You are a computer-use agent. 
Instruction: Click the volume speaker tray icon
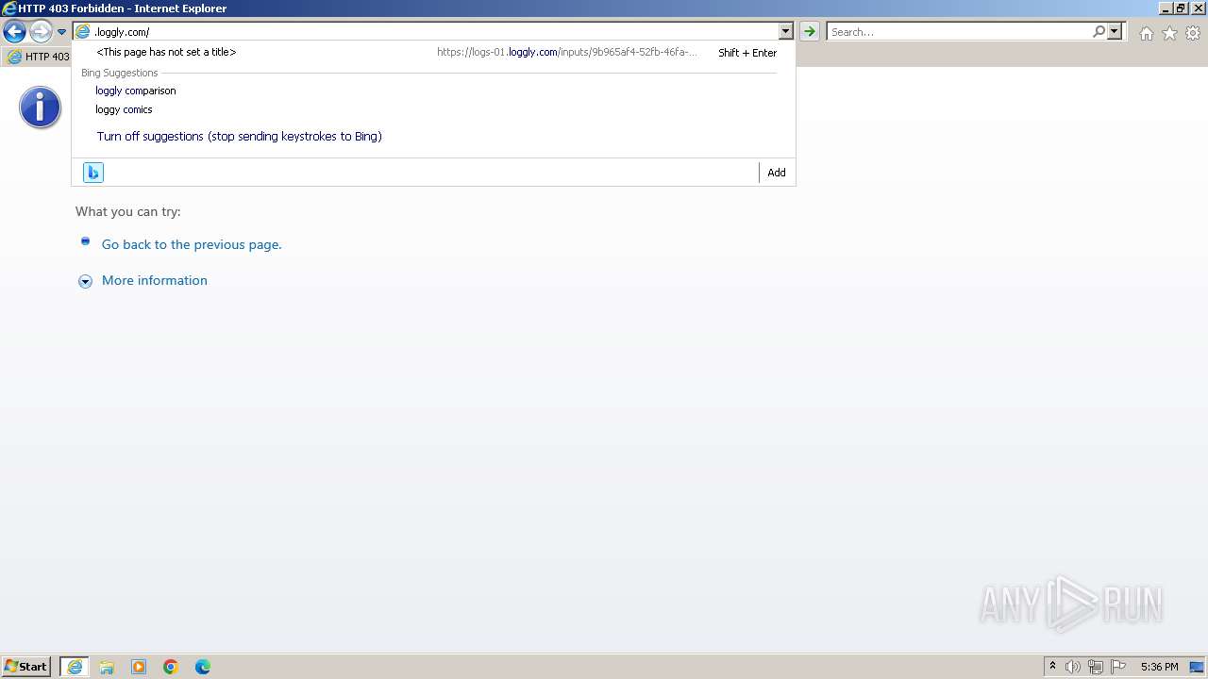click(x=1073, y=667)
